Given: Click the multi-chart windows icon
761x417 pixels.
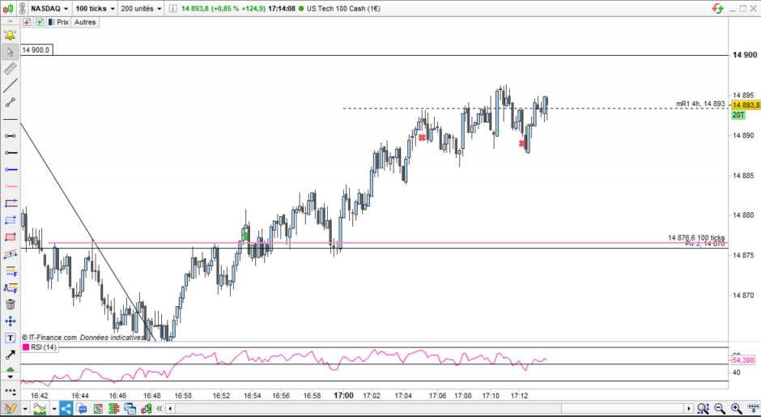Looking at the screenshot, I should coord(130,408).
